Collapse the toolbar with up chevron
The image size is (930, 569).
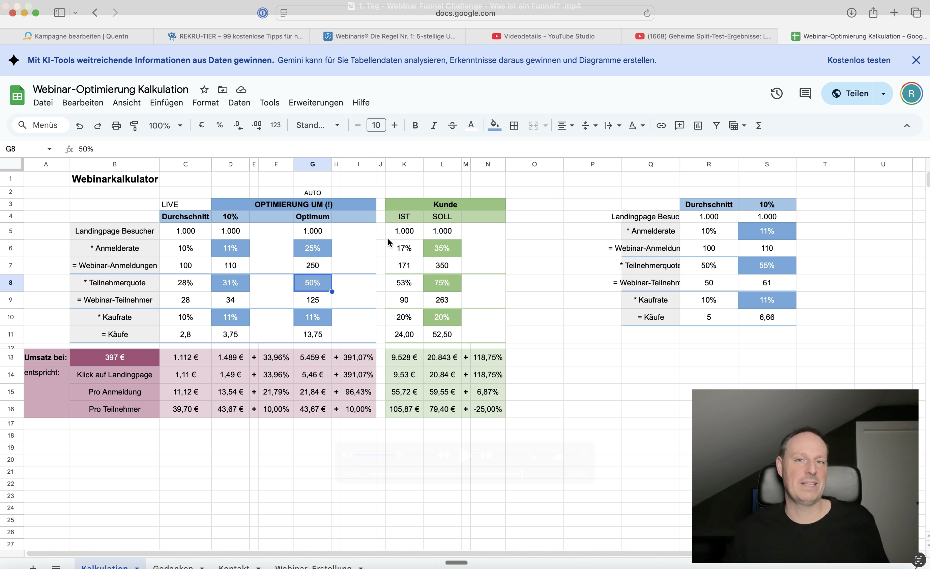(907, 126)
